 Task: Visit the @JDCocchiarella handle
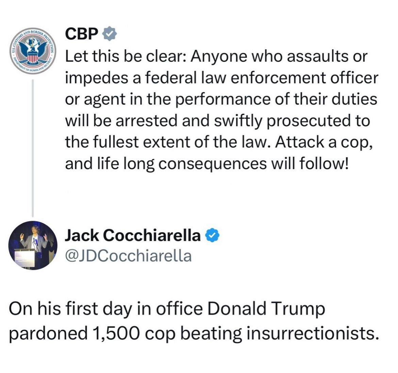pos(129,256)
